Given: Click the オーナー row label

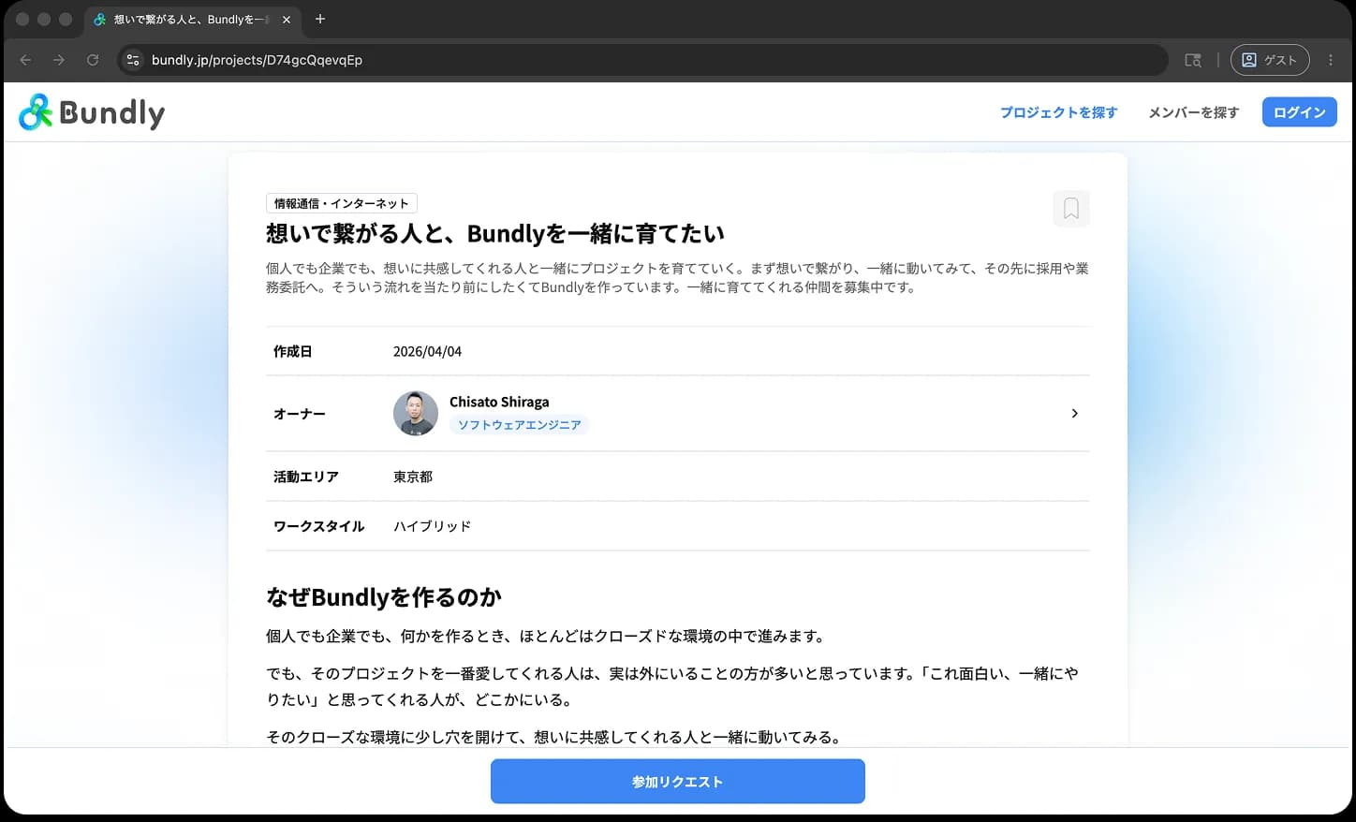Looking at the screenshot, I should (300, 414).
